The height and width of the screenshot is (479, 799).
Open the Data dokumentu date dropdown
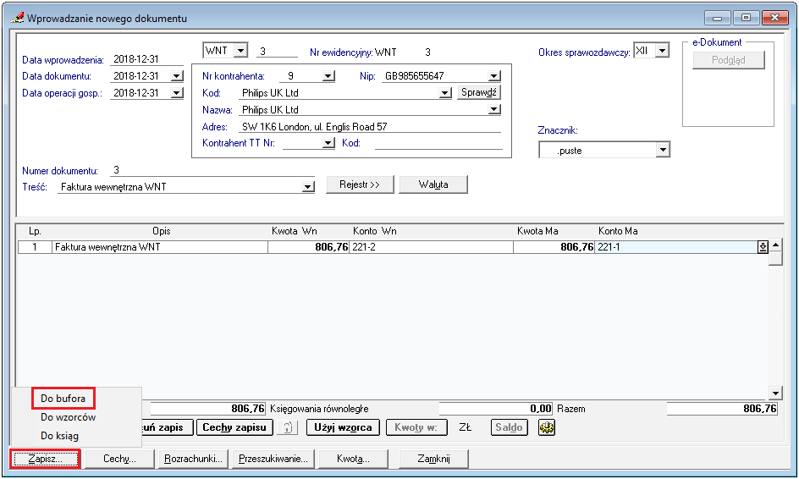[x=177, y=76]
